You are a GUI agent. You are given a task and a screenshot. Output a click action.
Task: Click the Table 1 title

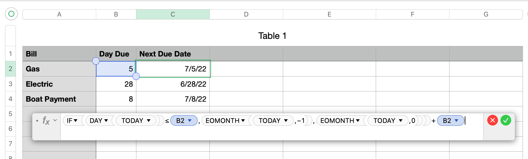click(x=272, y=36)
